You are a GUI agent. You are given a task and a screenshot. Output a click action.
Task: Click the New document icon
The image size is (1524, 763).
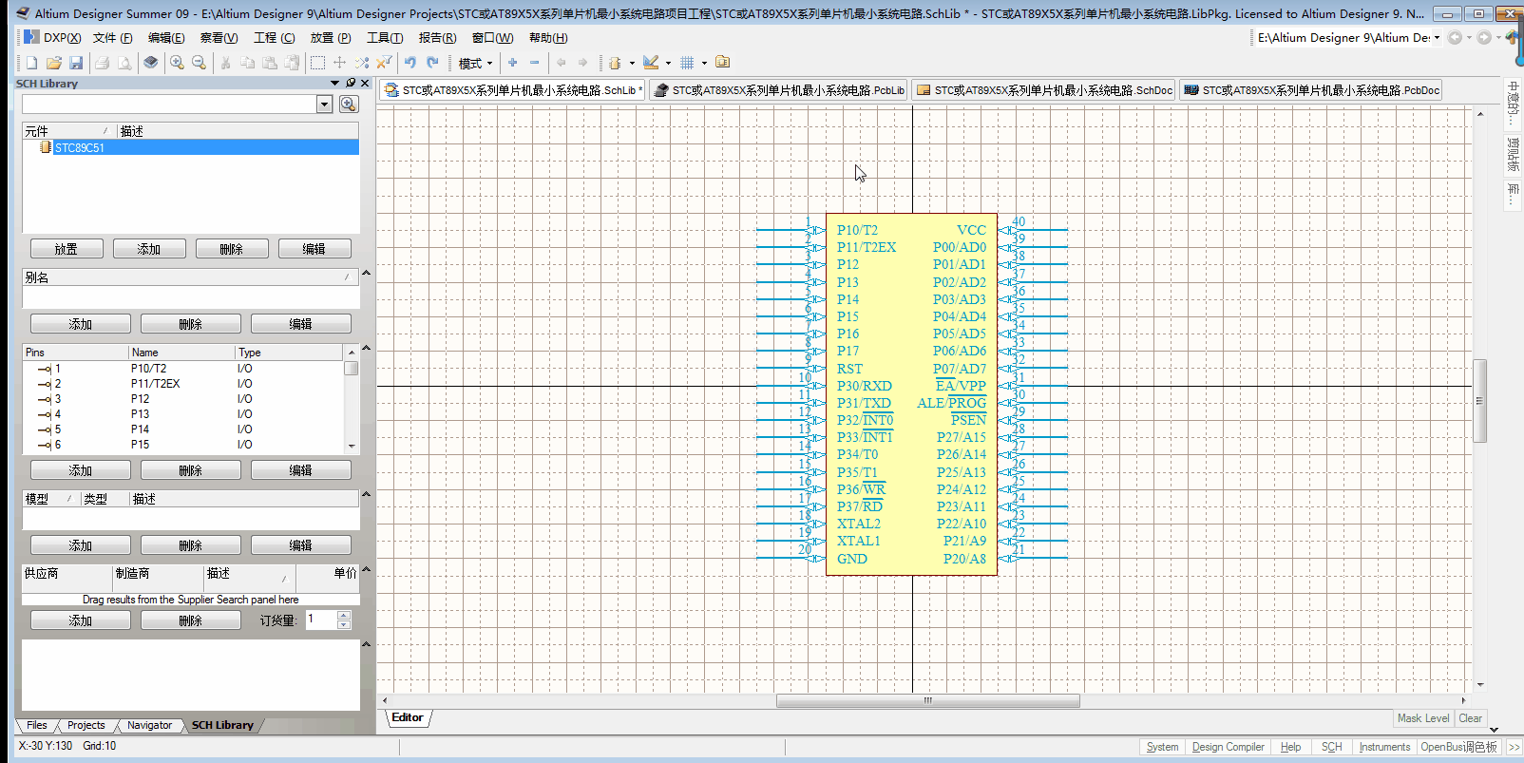pos(31,63)
